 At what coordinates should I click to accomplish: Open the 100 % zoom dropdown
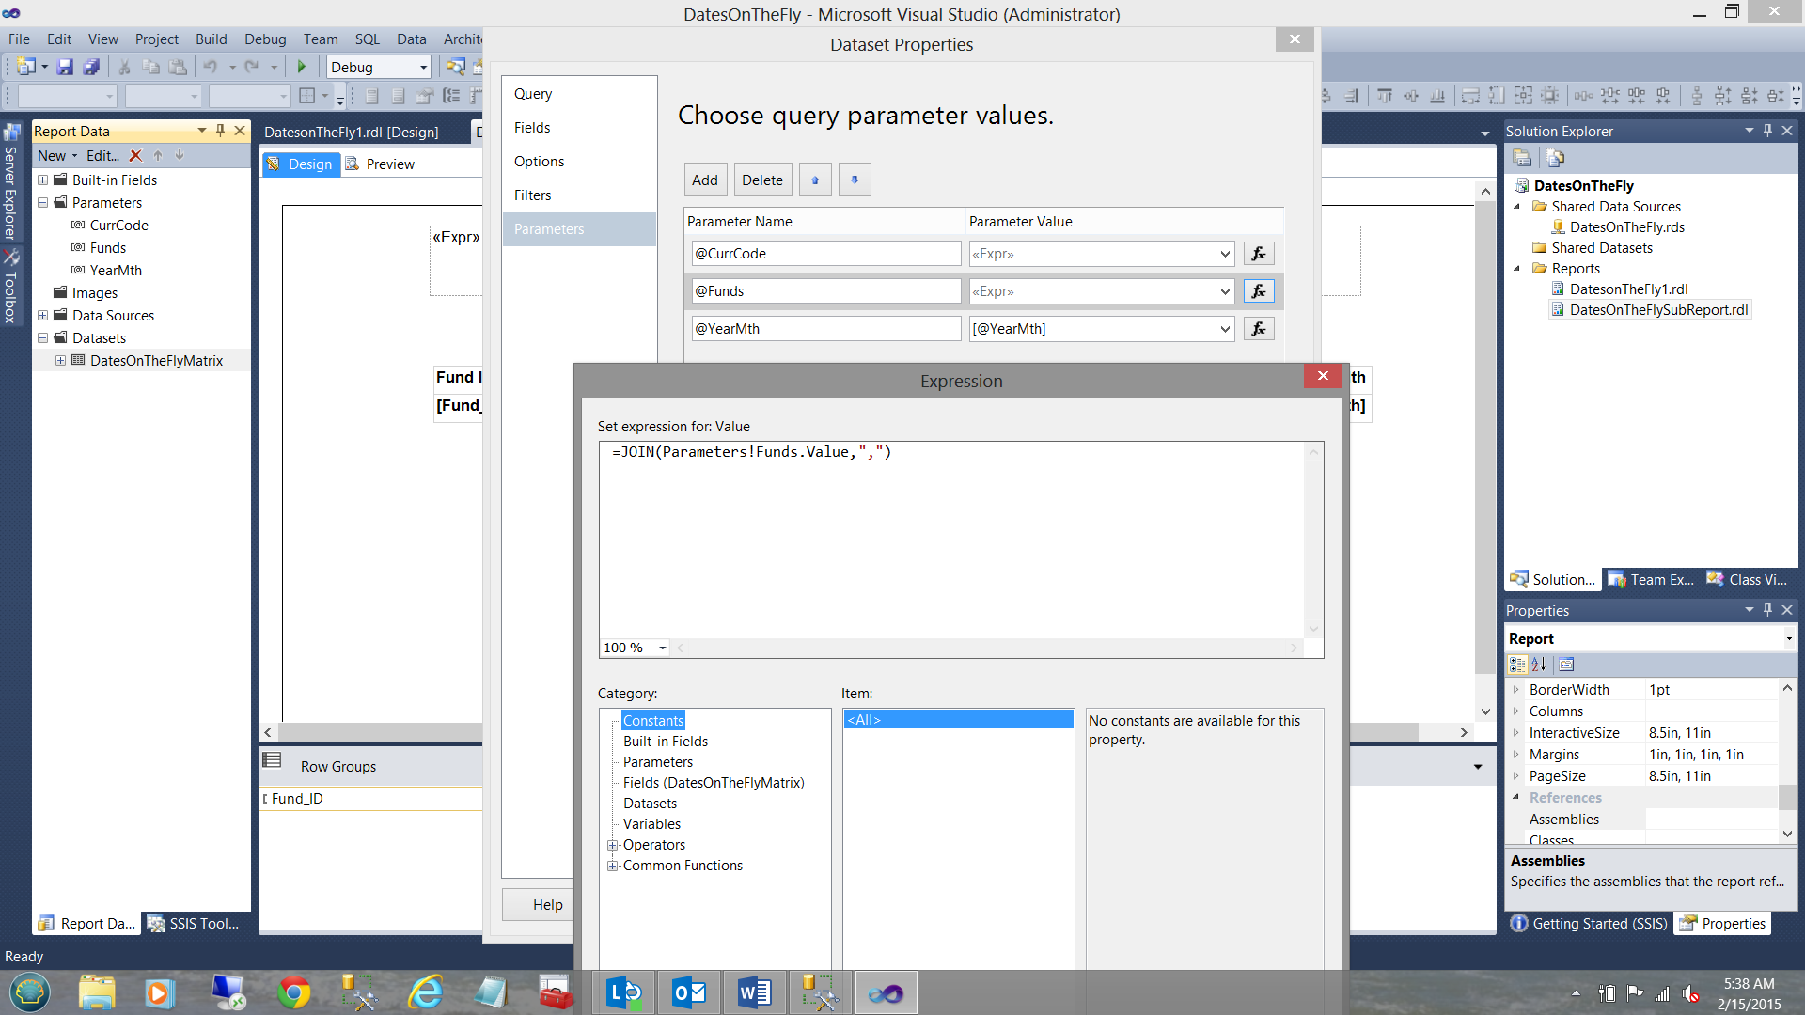[x=662, y=648]
